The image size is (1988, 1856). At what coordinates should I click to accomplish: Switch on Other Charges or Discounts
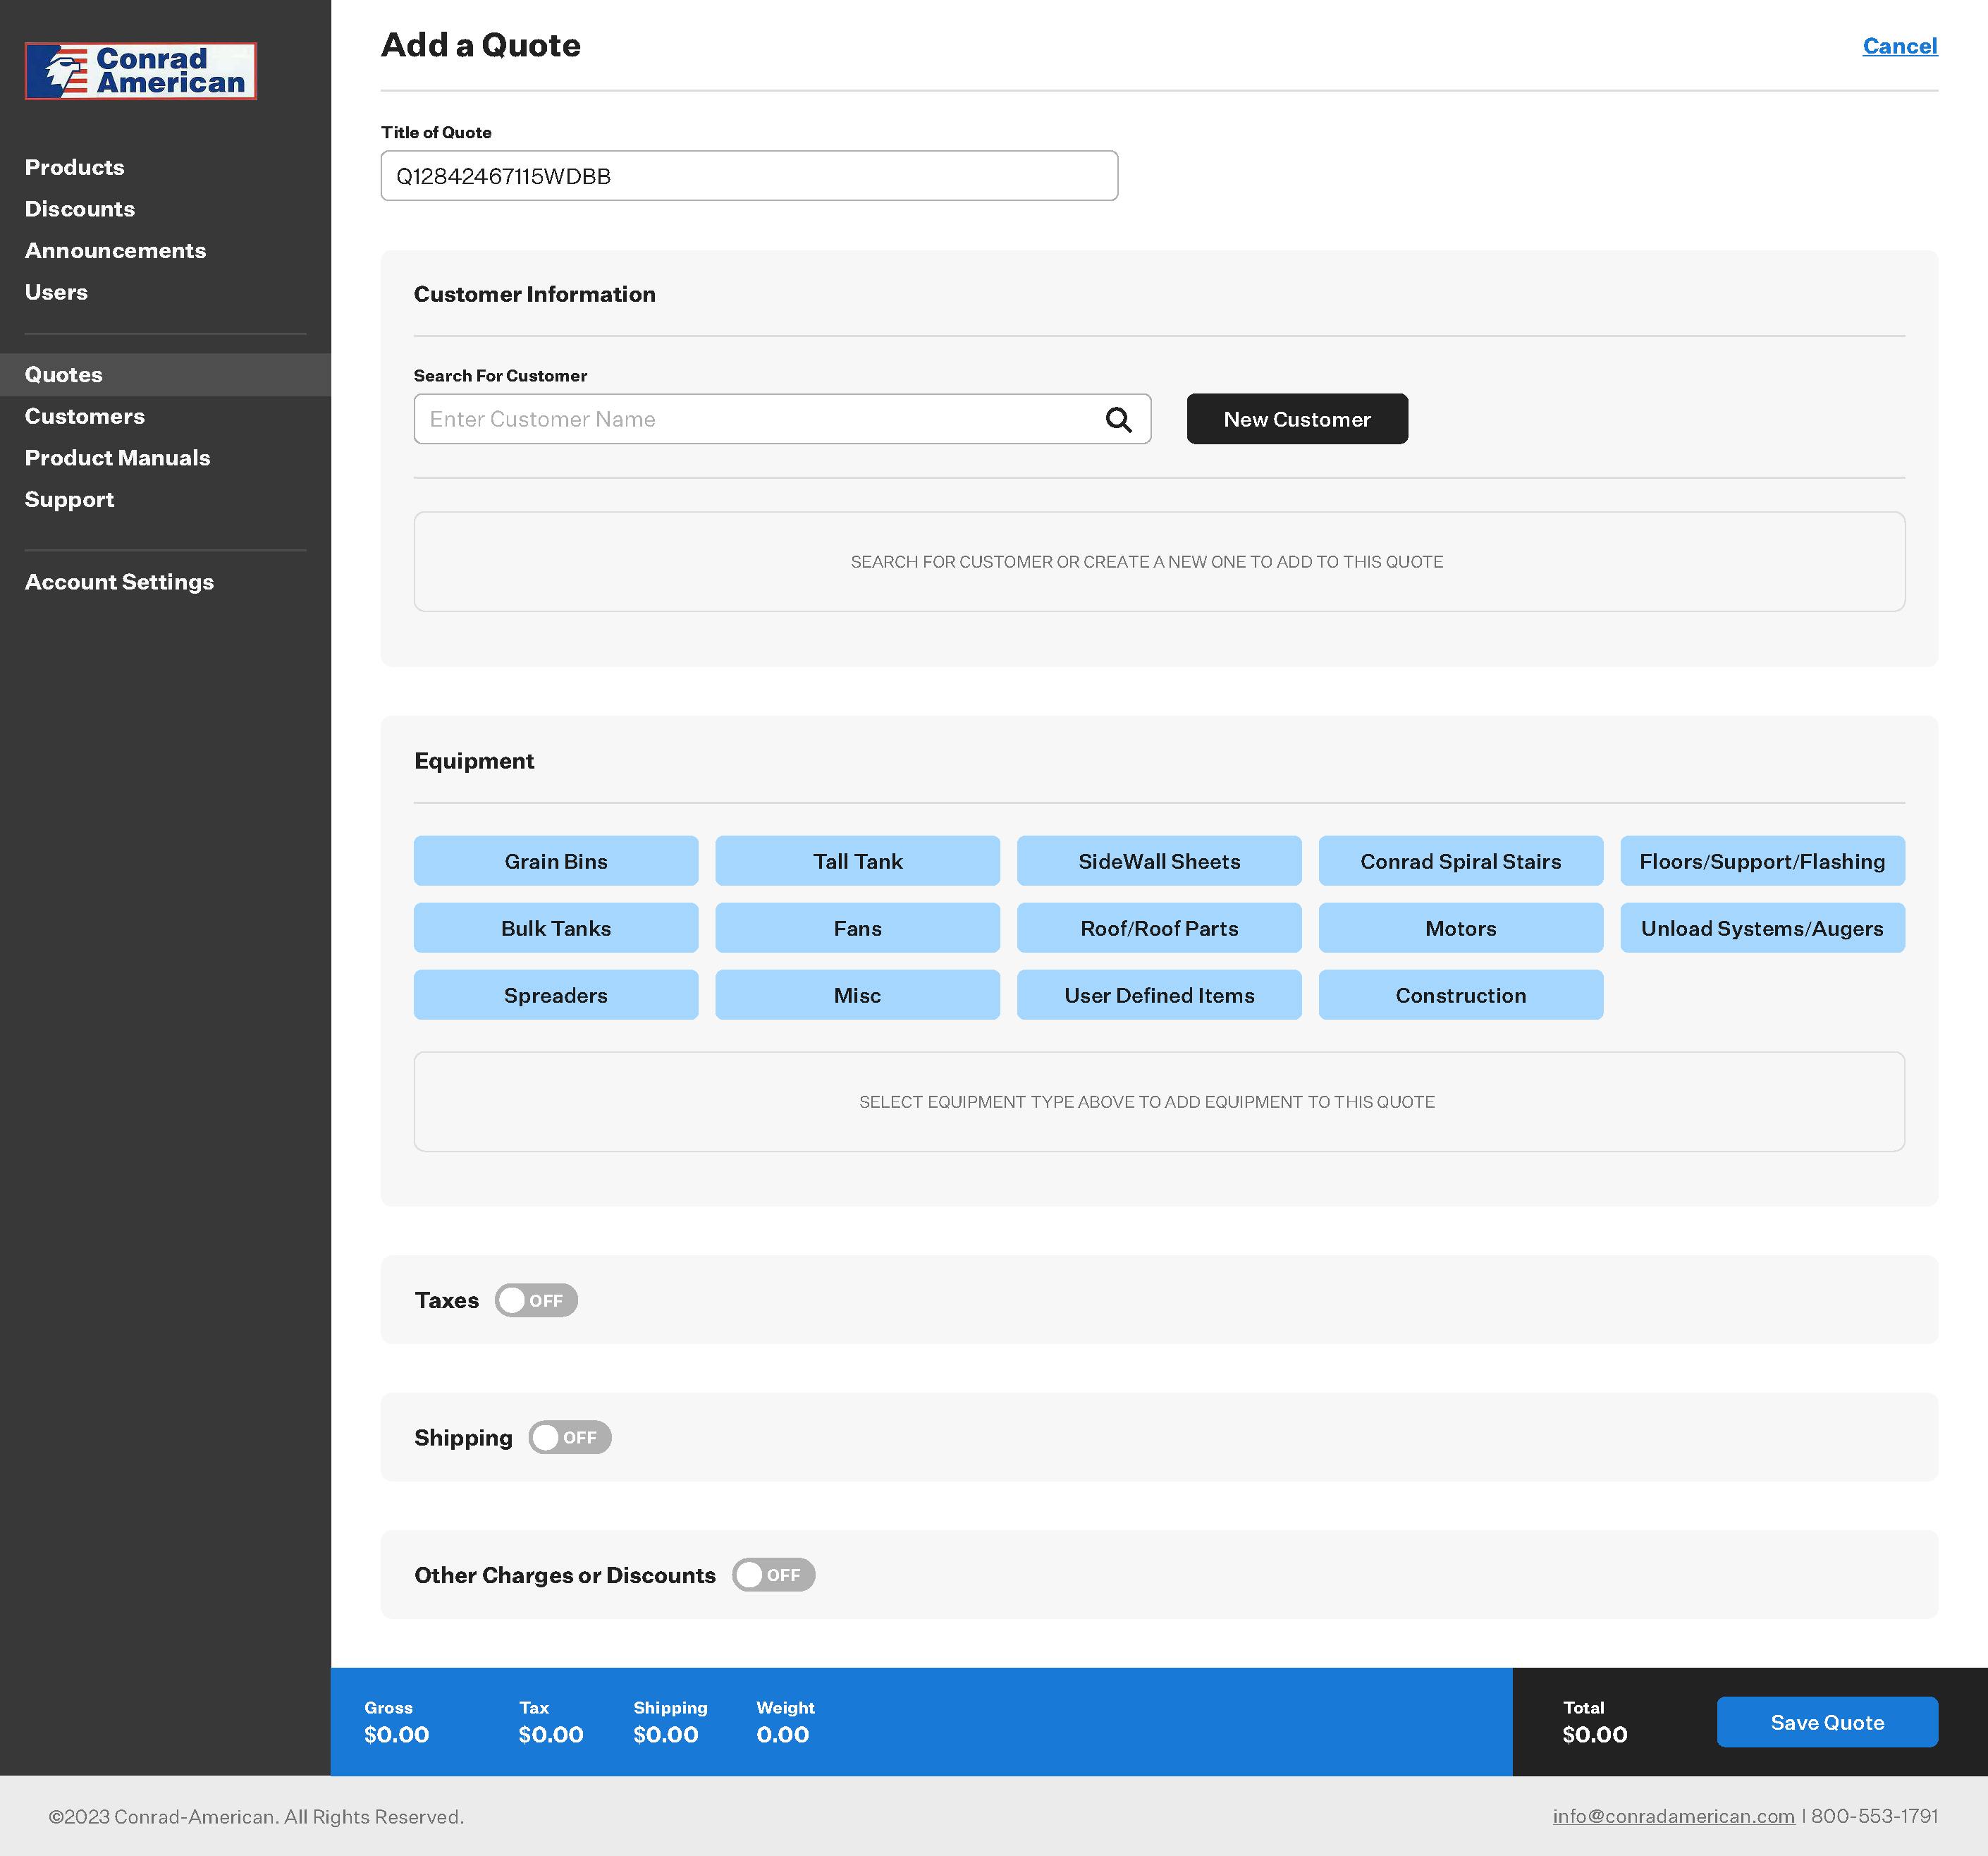pyautogui.click(x=773, y=1574)
